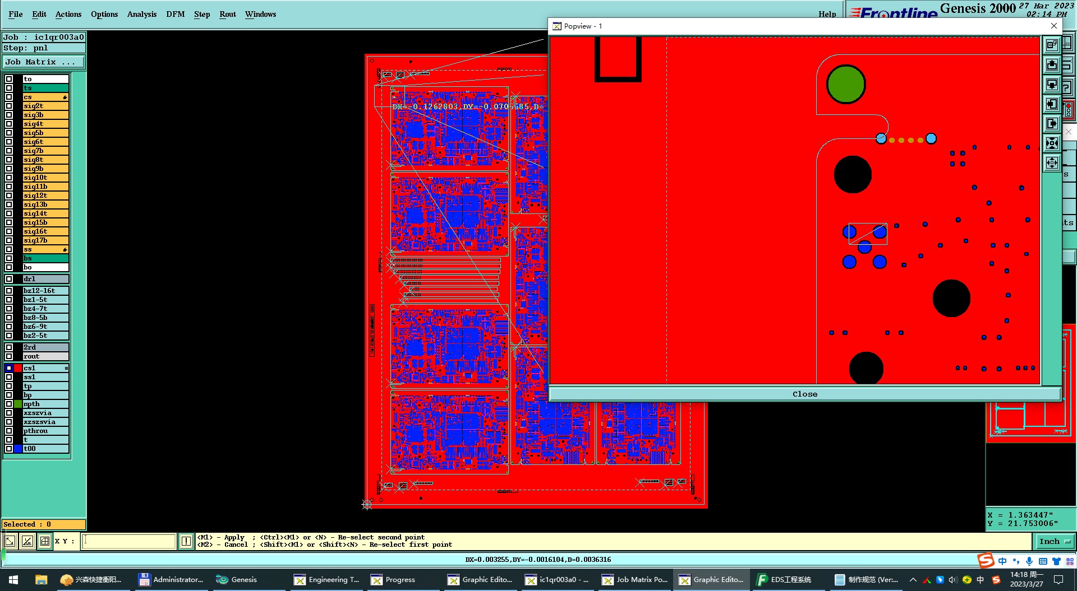Image resolution: width=1077 pixels, height=591 pixels.
Task: Click the volume icon in system tray
Action: (952, 580)
